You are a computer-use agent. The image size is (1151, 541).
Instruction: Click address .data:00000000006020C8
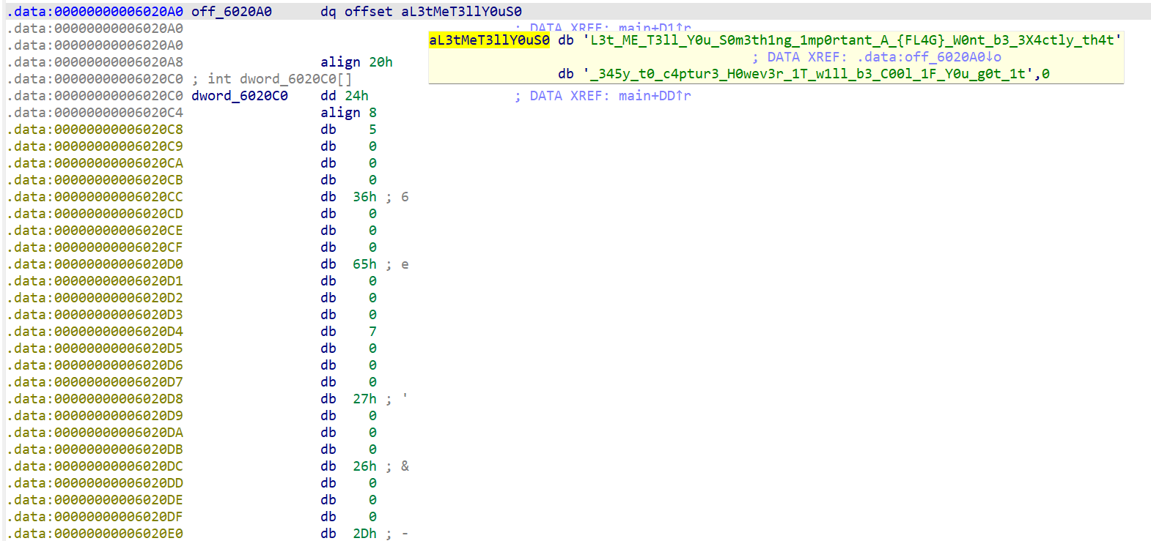(x=95, y=130)
